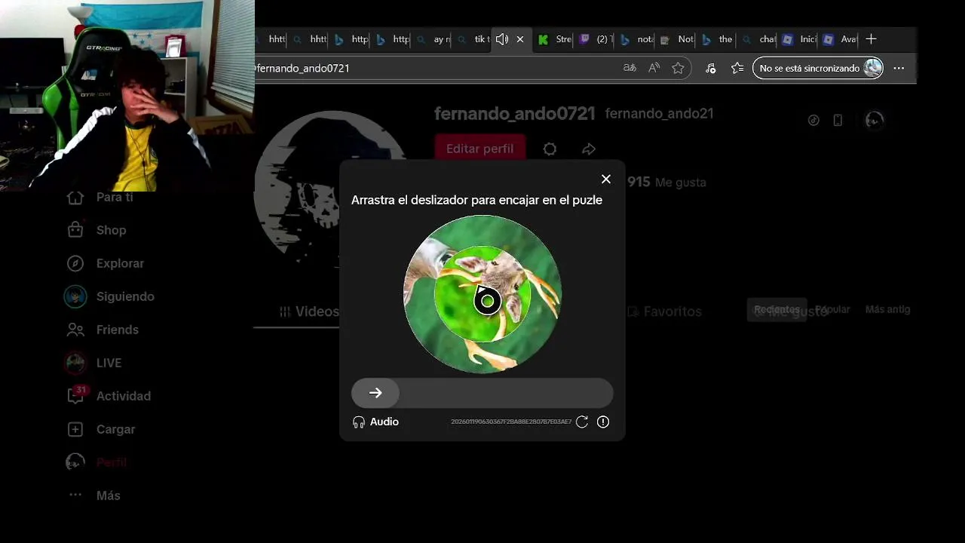Click the fernando_ando0721 username heading
Viewport: 965px width, 543px height.
click(515, 114)
